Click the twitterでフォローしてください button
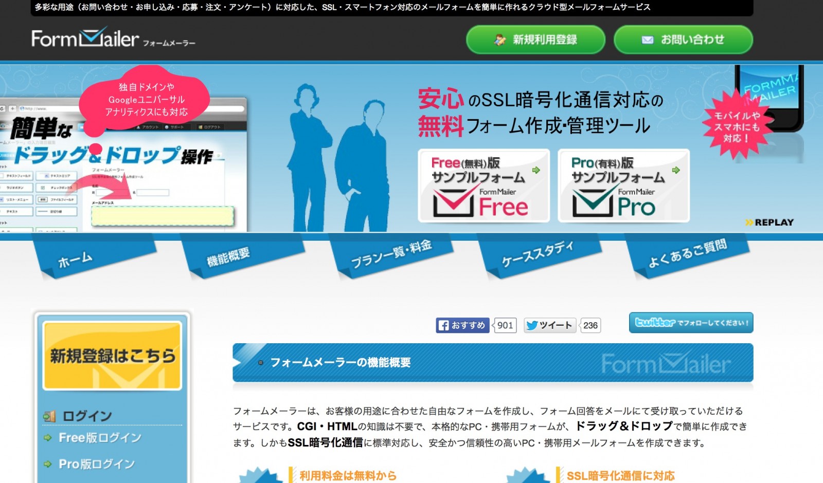This screenshot has width=823, height=483. [x=691, y=323]
